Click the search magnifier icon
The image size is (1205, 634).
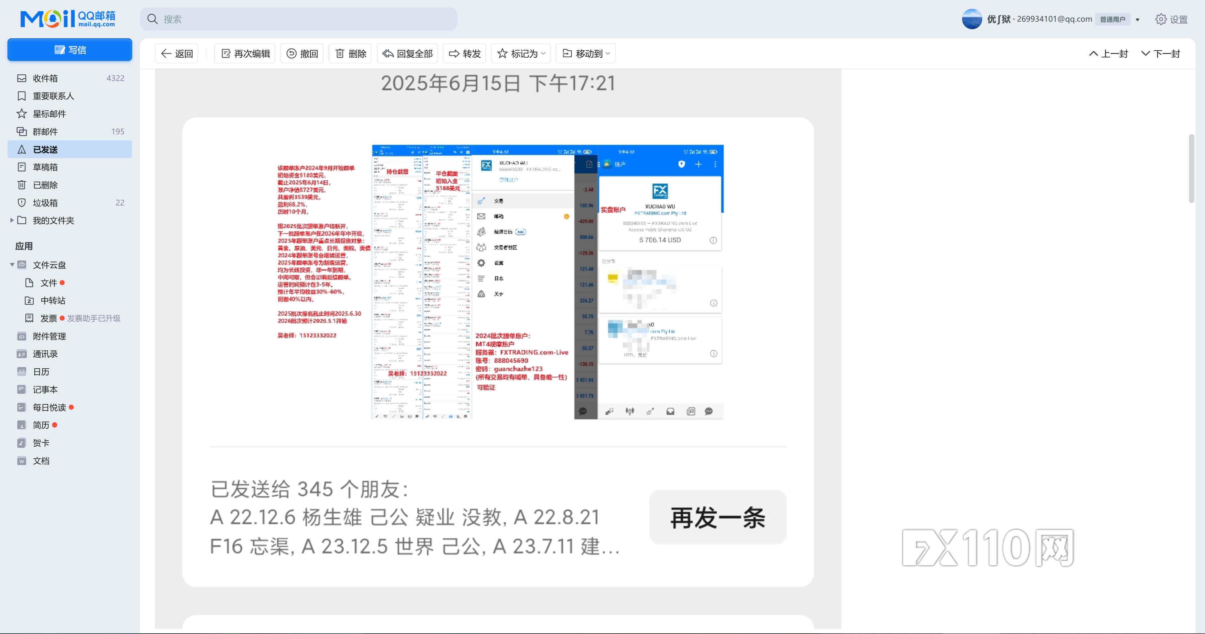tap(152, 19)
